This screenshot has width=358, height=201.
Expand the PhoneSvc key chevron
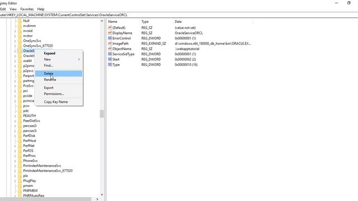pyautogui.click(x=15, y=161)
